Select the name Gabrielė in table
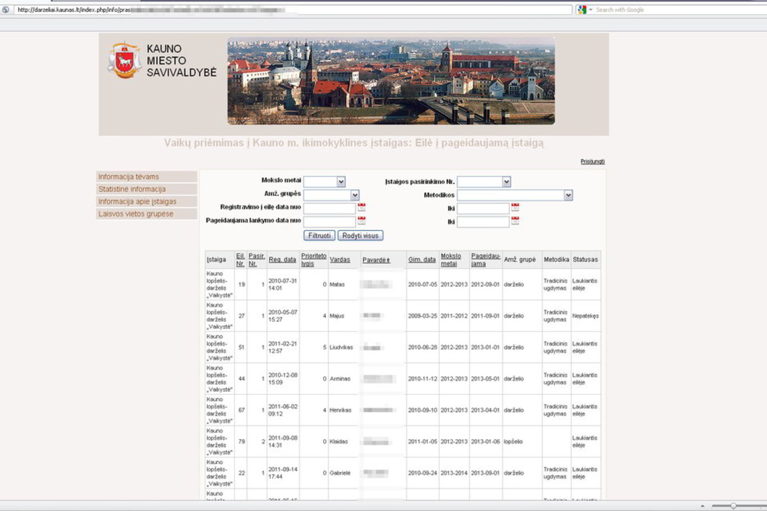This screenshot has height=511, width=767. tap(340, 473)
